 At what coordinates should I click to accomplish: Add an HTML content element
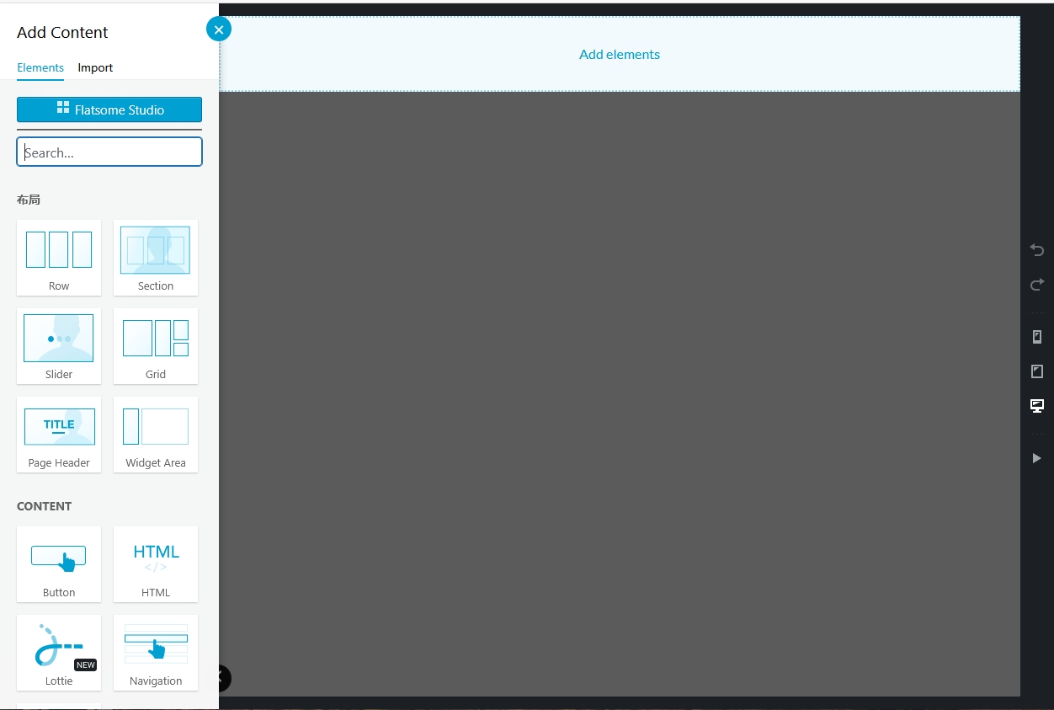coord(156,564)
